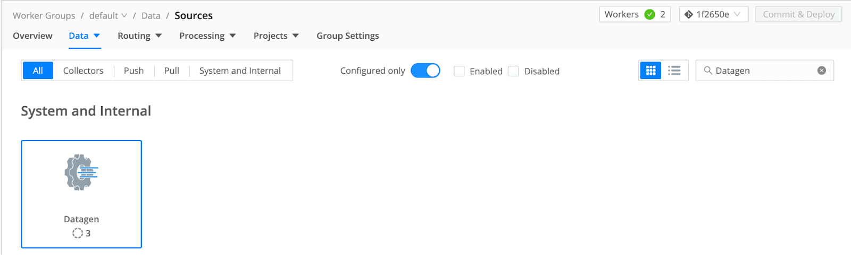The width and height of the screenshot is (851, 255).
Task: Click the green Workers status checkmark
Action: pyautogui.click(x=649, y=14)
